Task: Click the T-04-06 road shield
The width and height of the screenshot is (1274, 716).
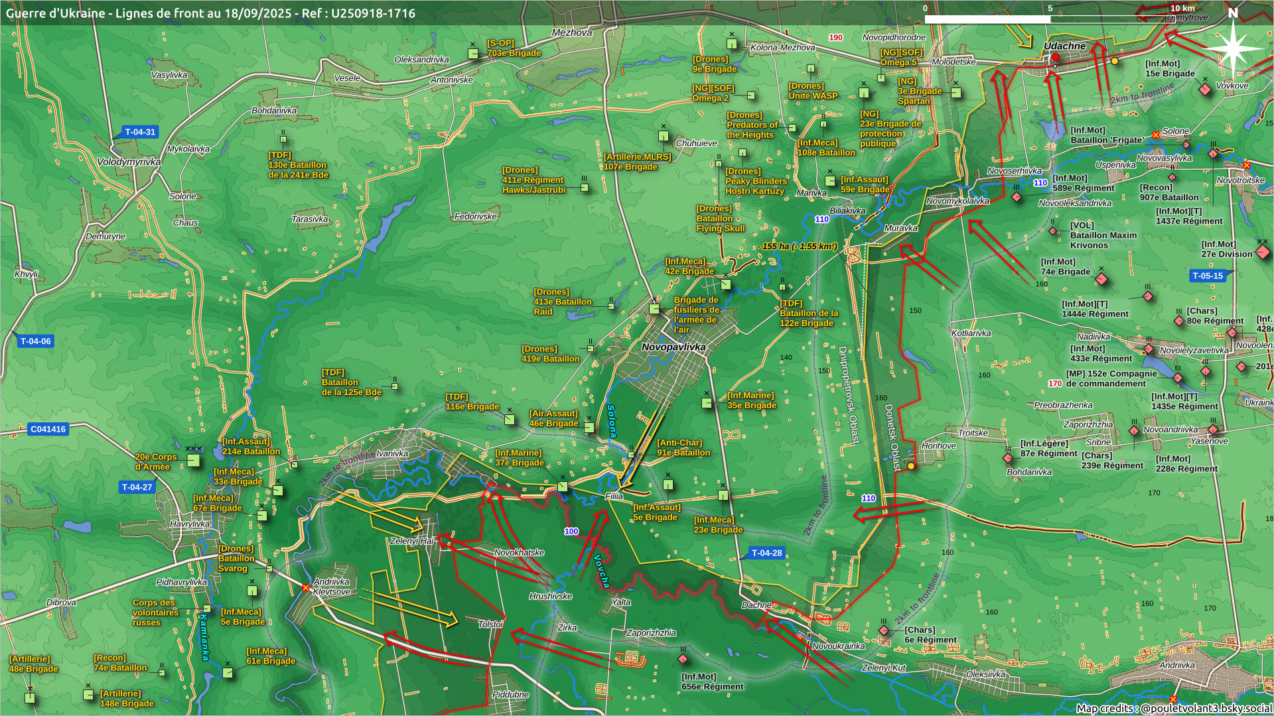Action: click(x=35, y=341)
